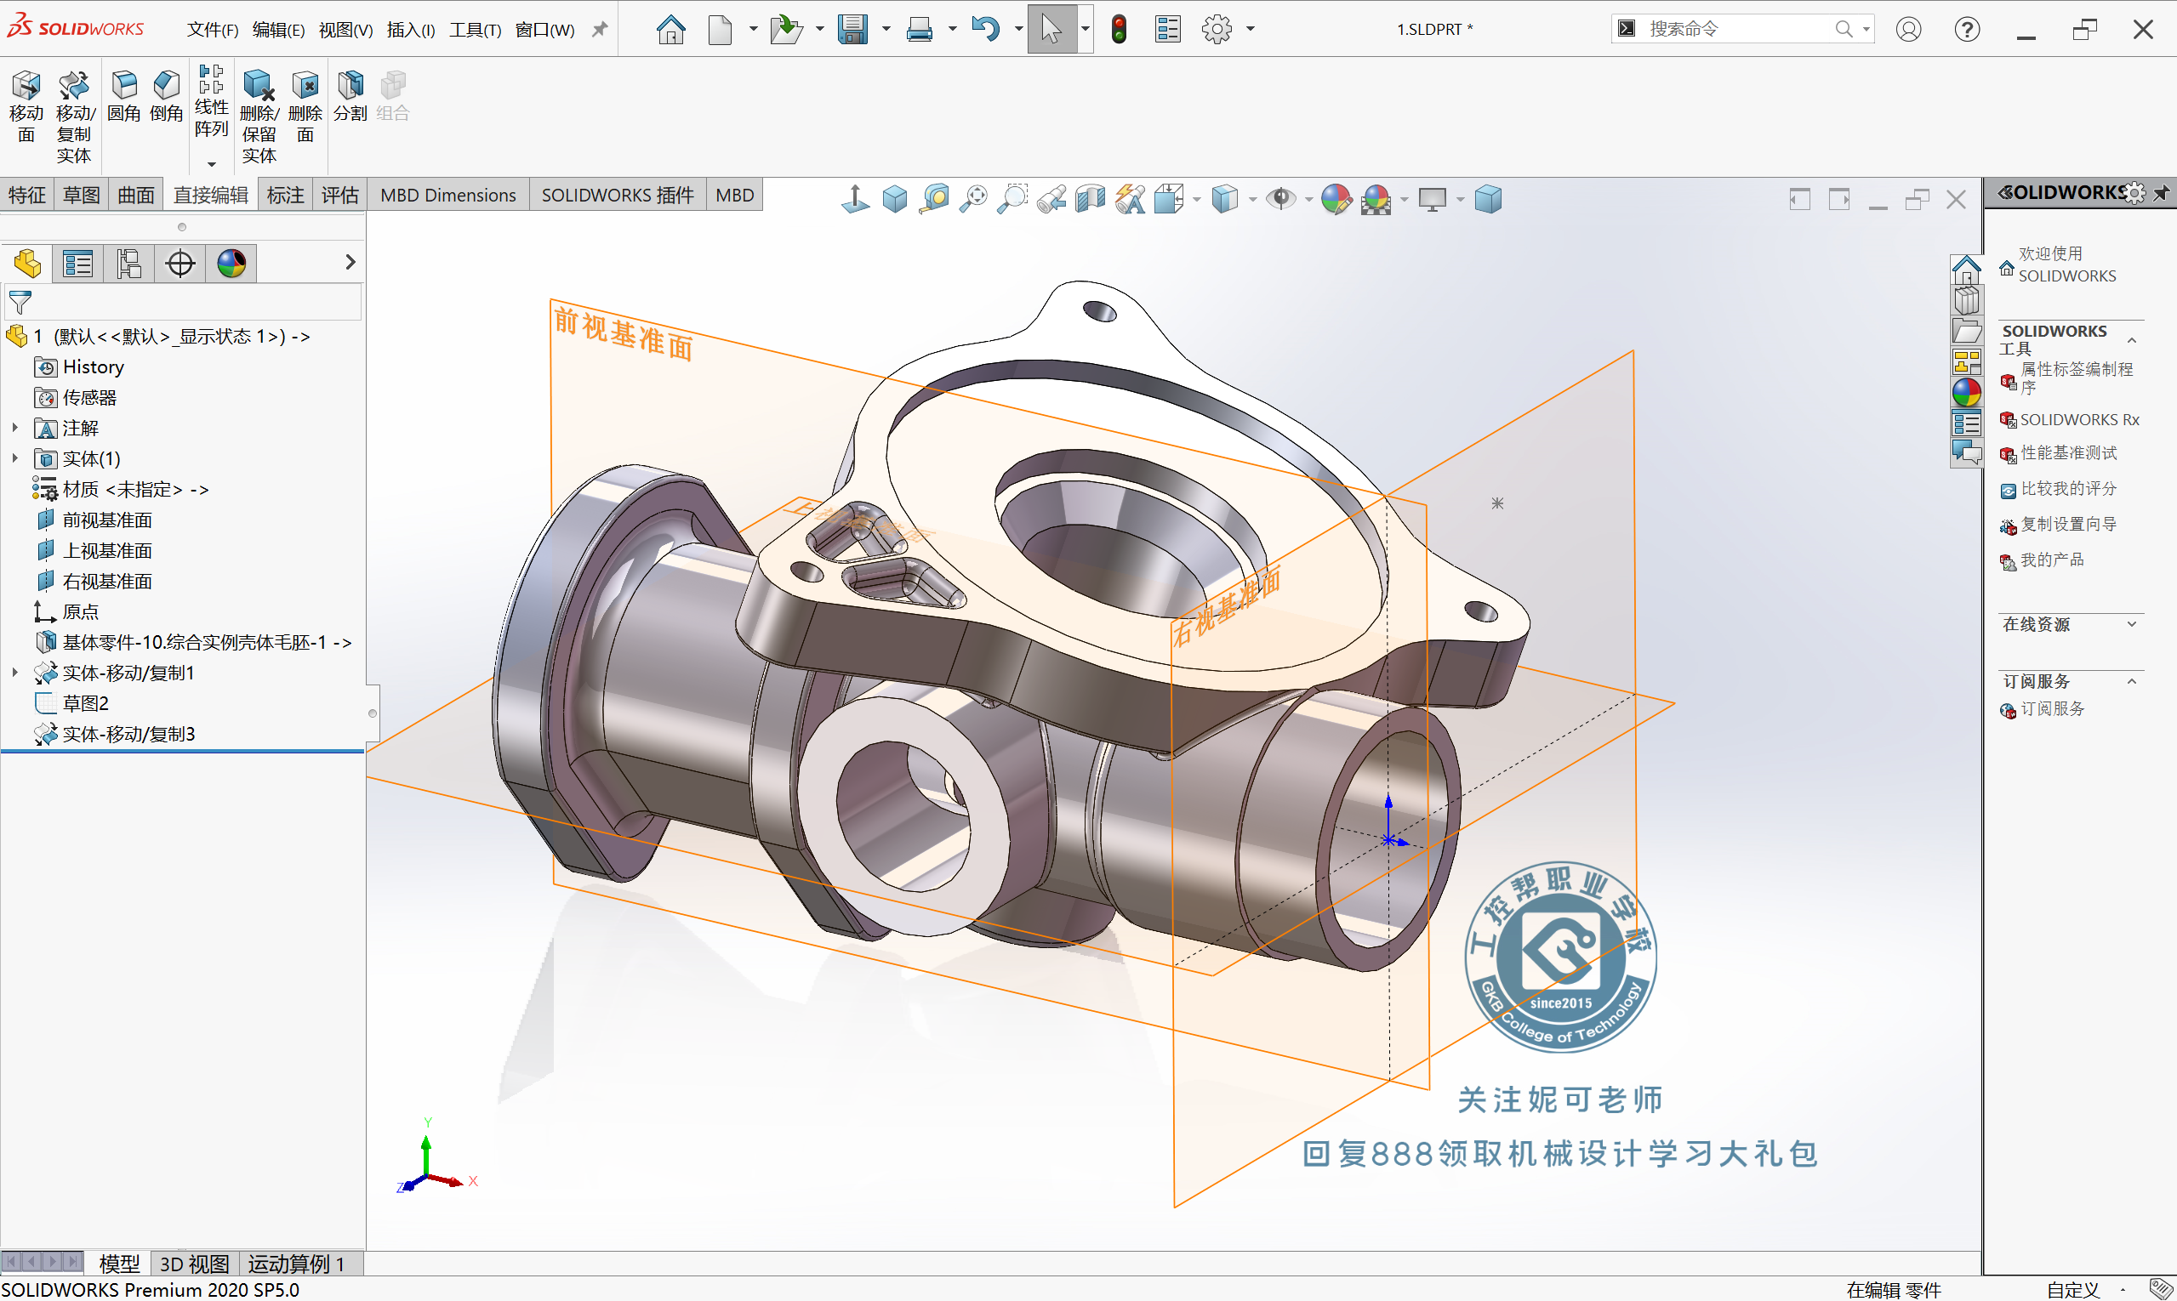Select the Move Face (移动面) tool
This screenshot has width=2177, height=1301.
[26, 106]
